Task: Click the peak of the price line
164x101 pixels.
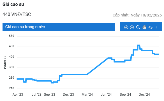Action: click(138, 45)
